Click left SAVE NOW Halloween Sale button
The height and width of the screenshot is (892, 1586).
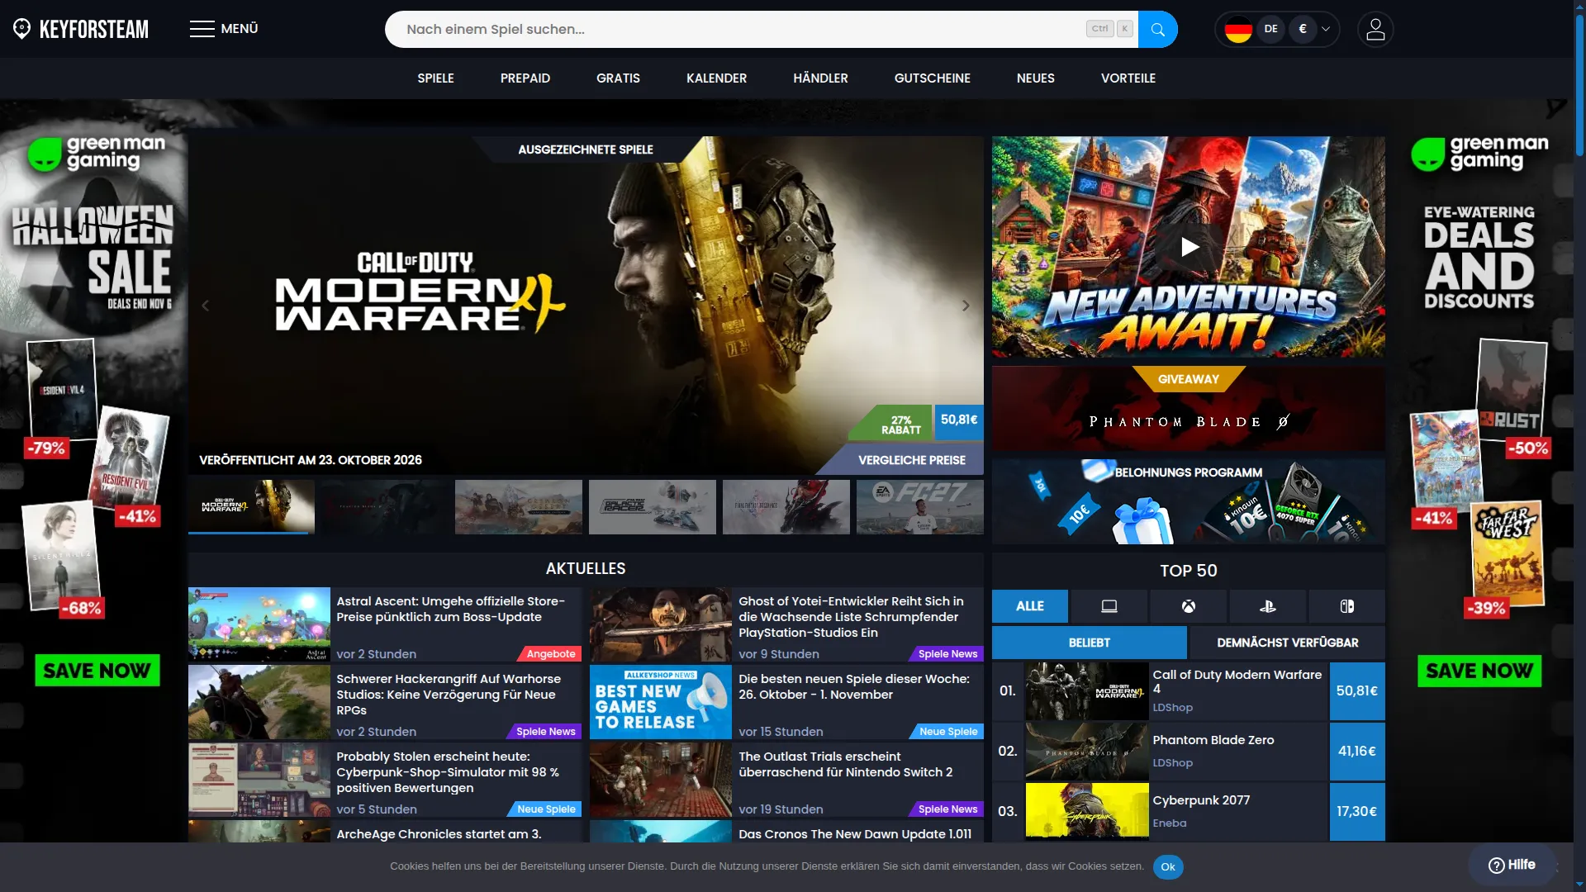pyautogui.click(x=97, y=671)
